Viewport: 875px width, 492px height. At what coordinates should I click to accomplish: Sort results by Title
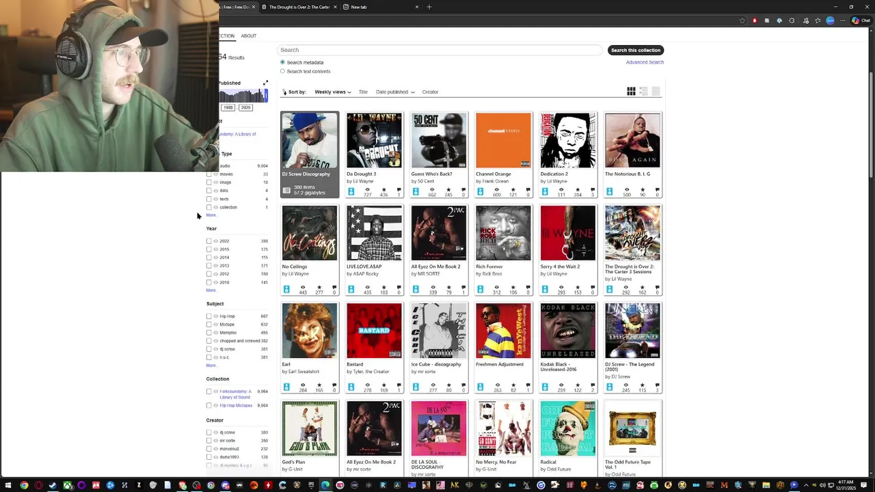tap(363, 92)
